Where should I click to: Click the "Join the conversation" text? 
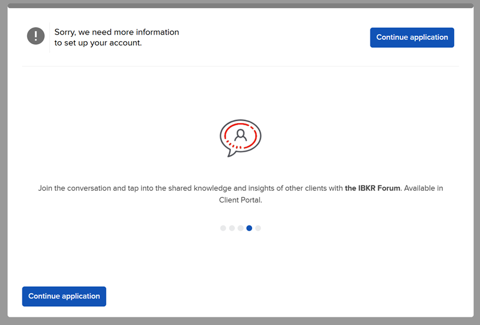(x=75, y=188)
